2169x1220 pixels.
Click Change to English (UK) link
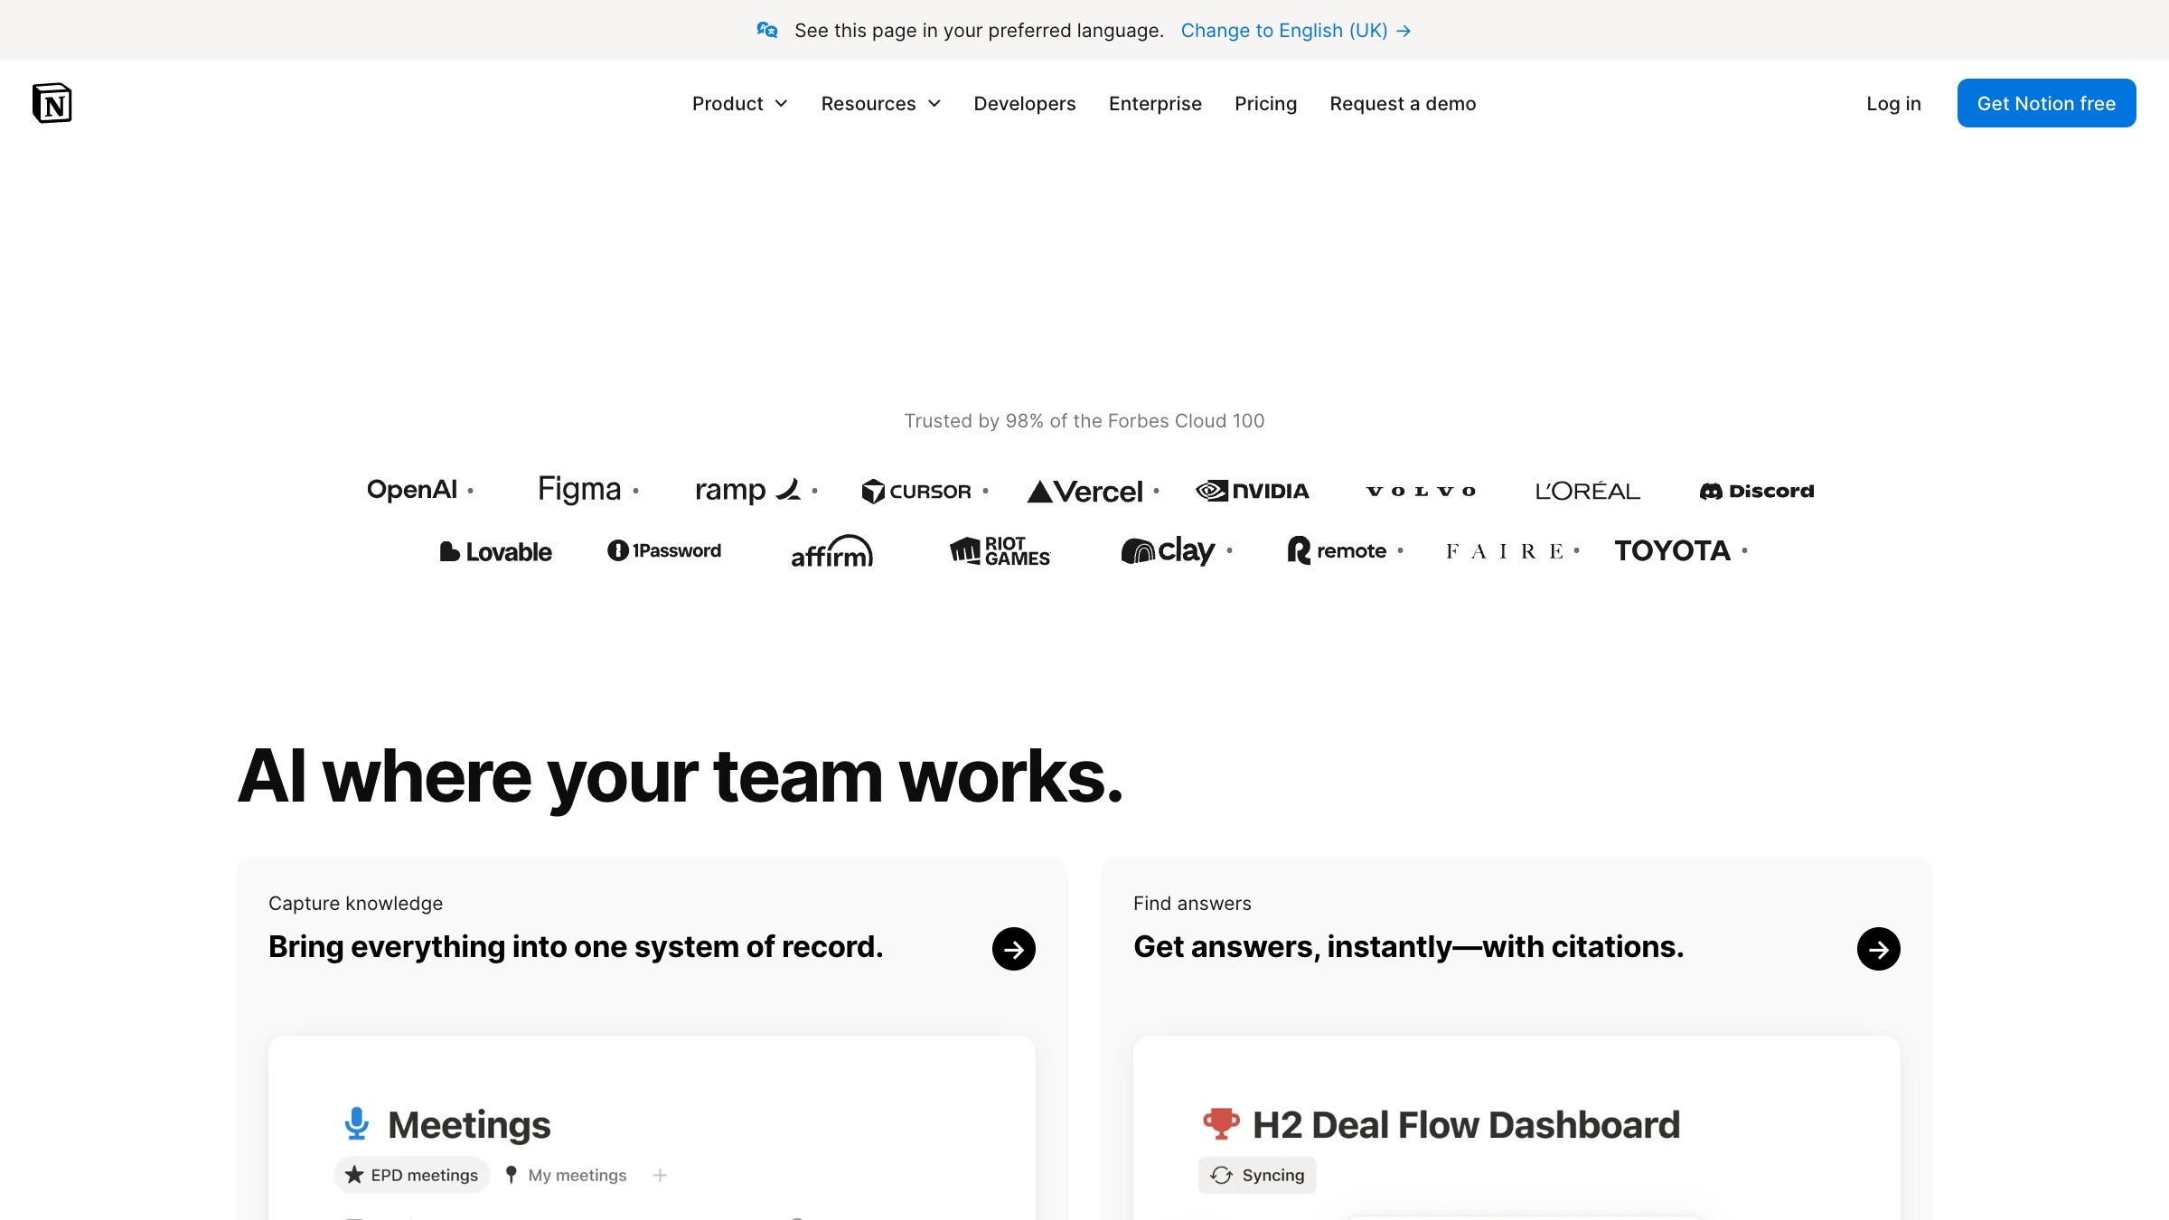[1296, 30]
